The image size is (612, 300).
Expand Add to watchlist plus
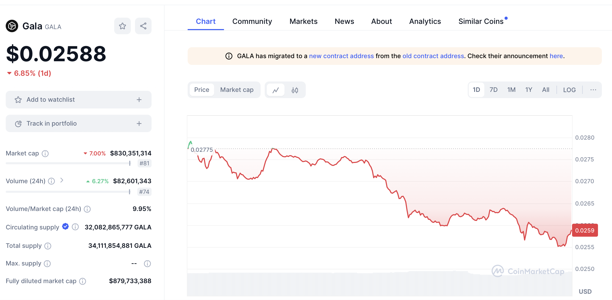(139, 100)
